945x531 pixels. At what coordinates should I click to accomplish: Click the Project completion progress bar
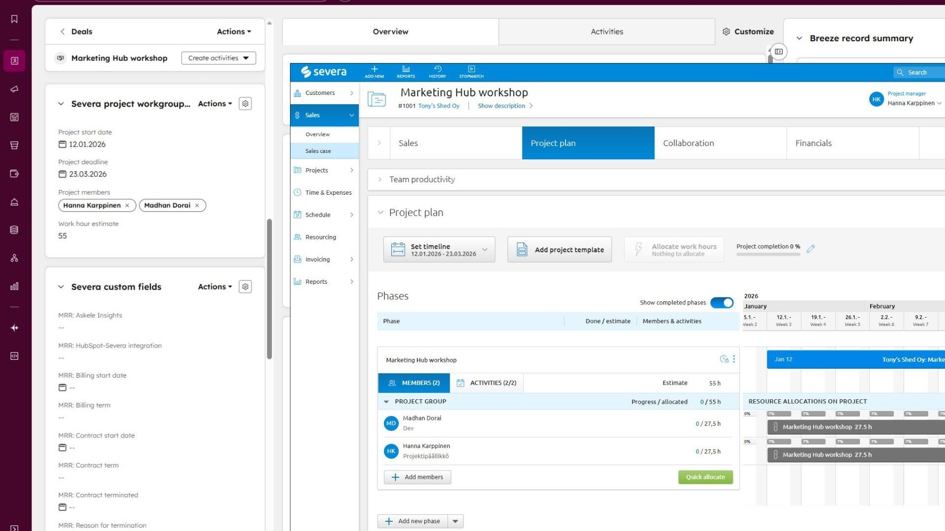[x=768, y=254]
